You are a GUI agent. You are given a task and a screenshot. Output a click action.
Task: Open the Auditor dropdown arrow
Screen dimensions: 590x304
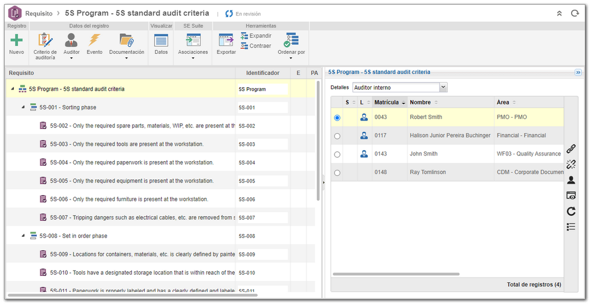(x=71, y=59)
